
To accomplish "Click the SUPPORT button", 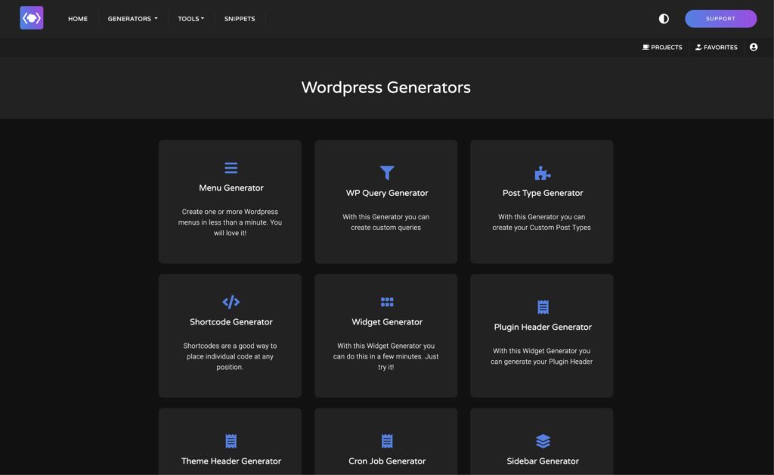I will pos(721,18).
